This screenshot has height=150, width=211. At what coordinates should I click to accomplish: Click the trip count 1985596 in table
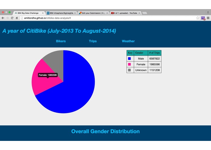click(x=155, y=64)
